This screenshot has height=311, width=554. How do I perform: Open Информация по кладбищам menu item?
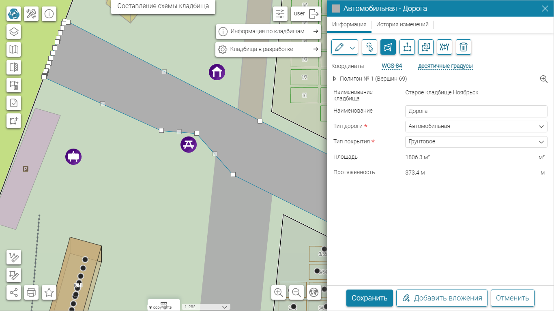(268, 32)
